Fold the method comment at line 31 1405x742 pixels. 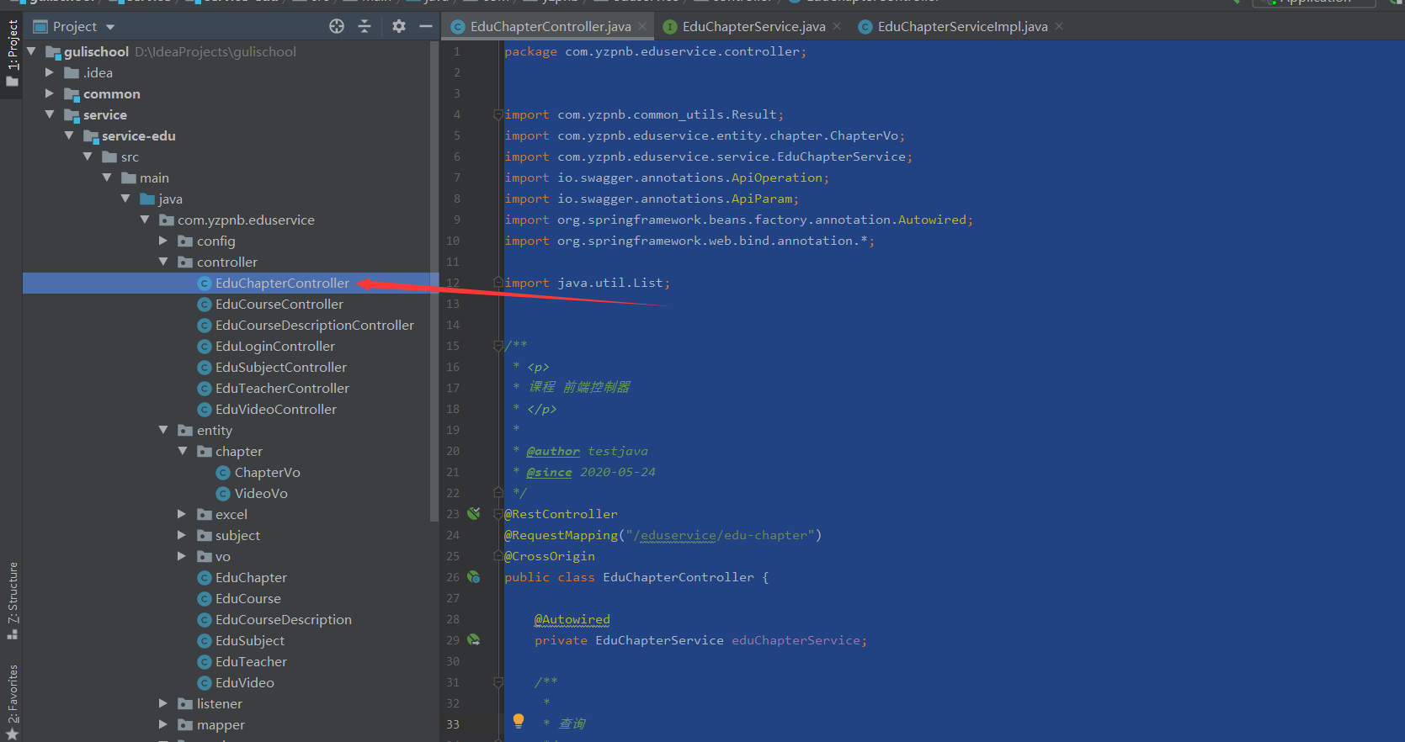[x=498, y=682]
